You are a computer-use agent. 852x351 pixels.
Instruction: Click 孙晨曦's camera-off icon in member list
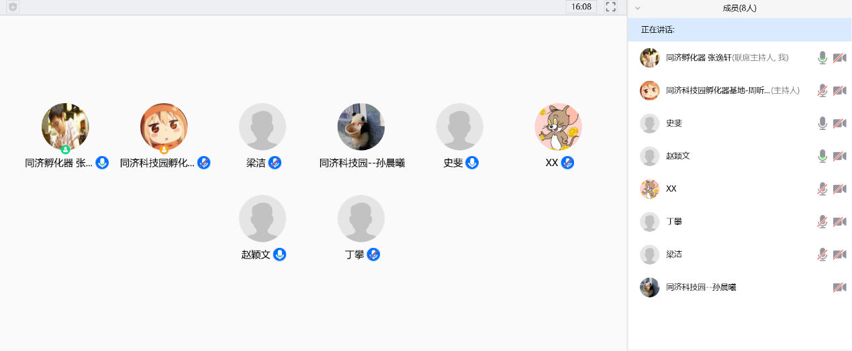pos(839,287)
